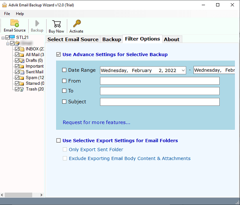This screenshot has height=205, width=240.
Task: Tick the To filter checkbox
Action: pyautogui.click(x=64, y=91)
